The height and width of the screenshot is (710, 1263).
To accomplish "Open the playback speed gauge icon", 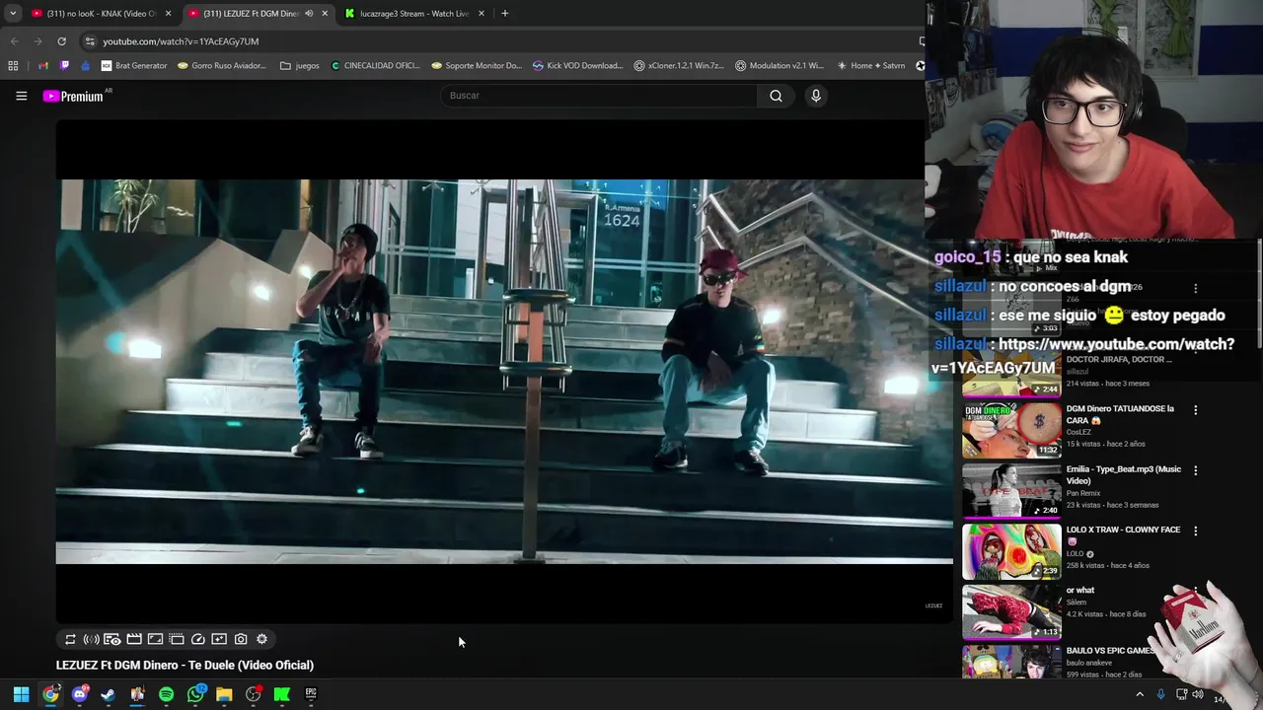I will (x=197, y=639).
